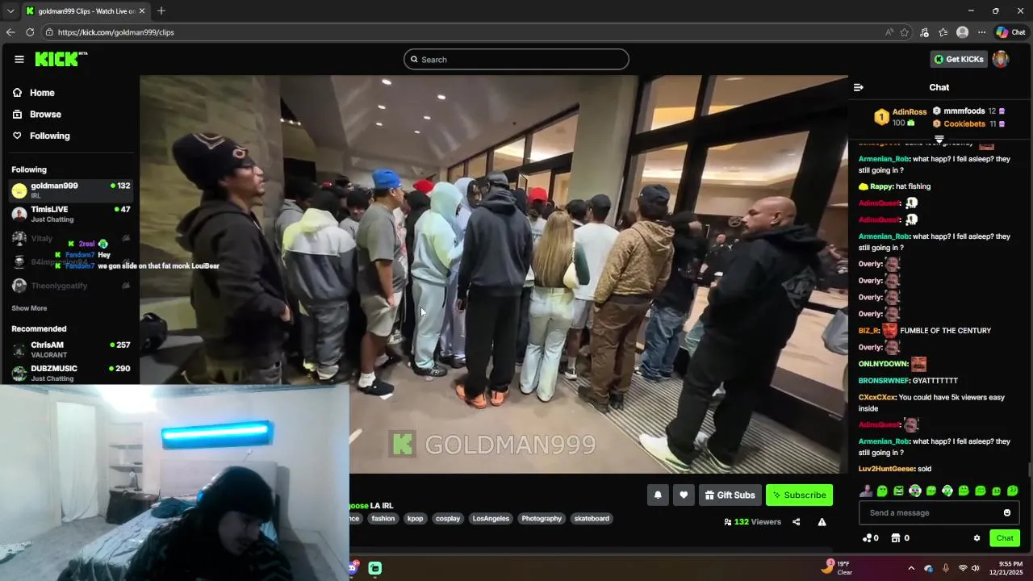1033x581 pixels.
Task: Open chat settings gear icon
Action: coord(977,538)
